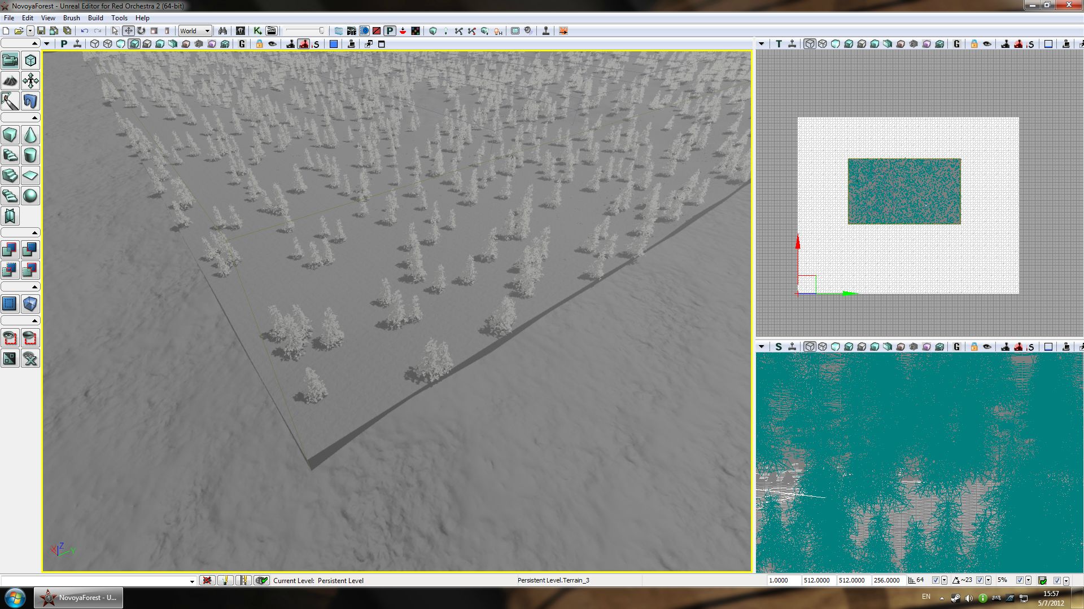1084x609 pixels.
Task: Open the View menu
Action: (x=49, y=17)
